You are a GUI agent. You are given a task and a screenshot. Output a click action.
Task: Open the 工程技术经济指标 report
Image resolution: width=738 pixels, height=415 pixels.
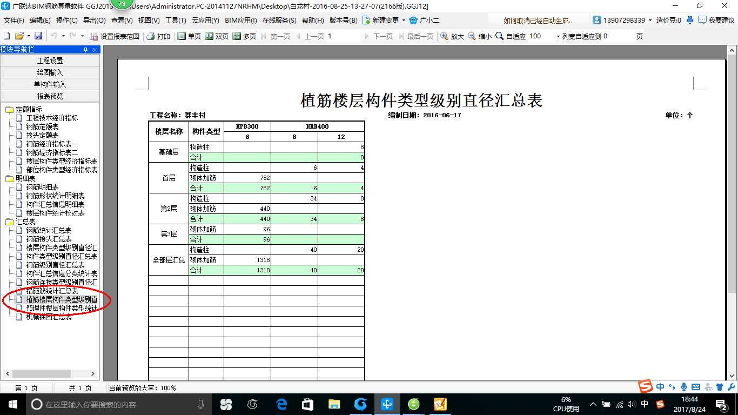point(52,118)
